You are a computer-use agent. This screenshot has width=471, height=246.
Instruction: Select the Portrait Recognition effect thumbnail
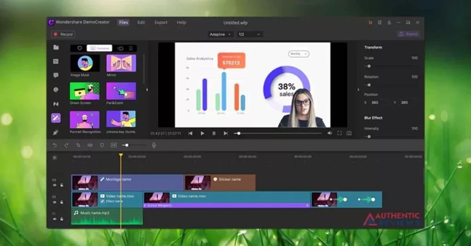click(85, 119)
